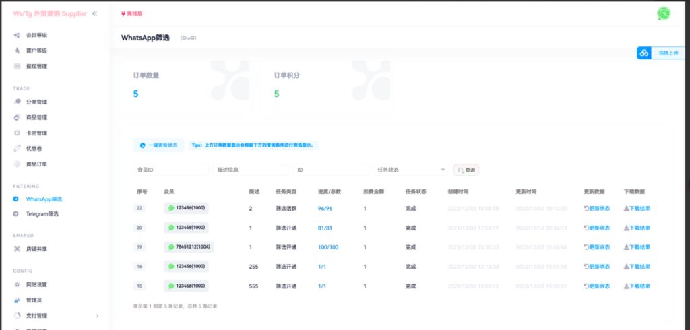Screen dimensions: 690x330
Task: Click the 离线版 label at top
Action: 131,13
